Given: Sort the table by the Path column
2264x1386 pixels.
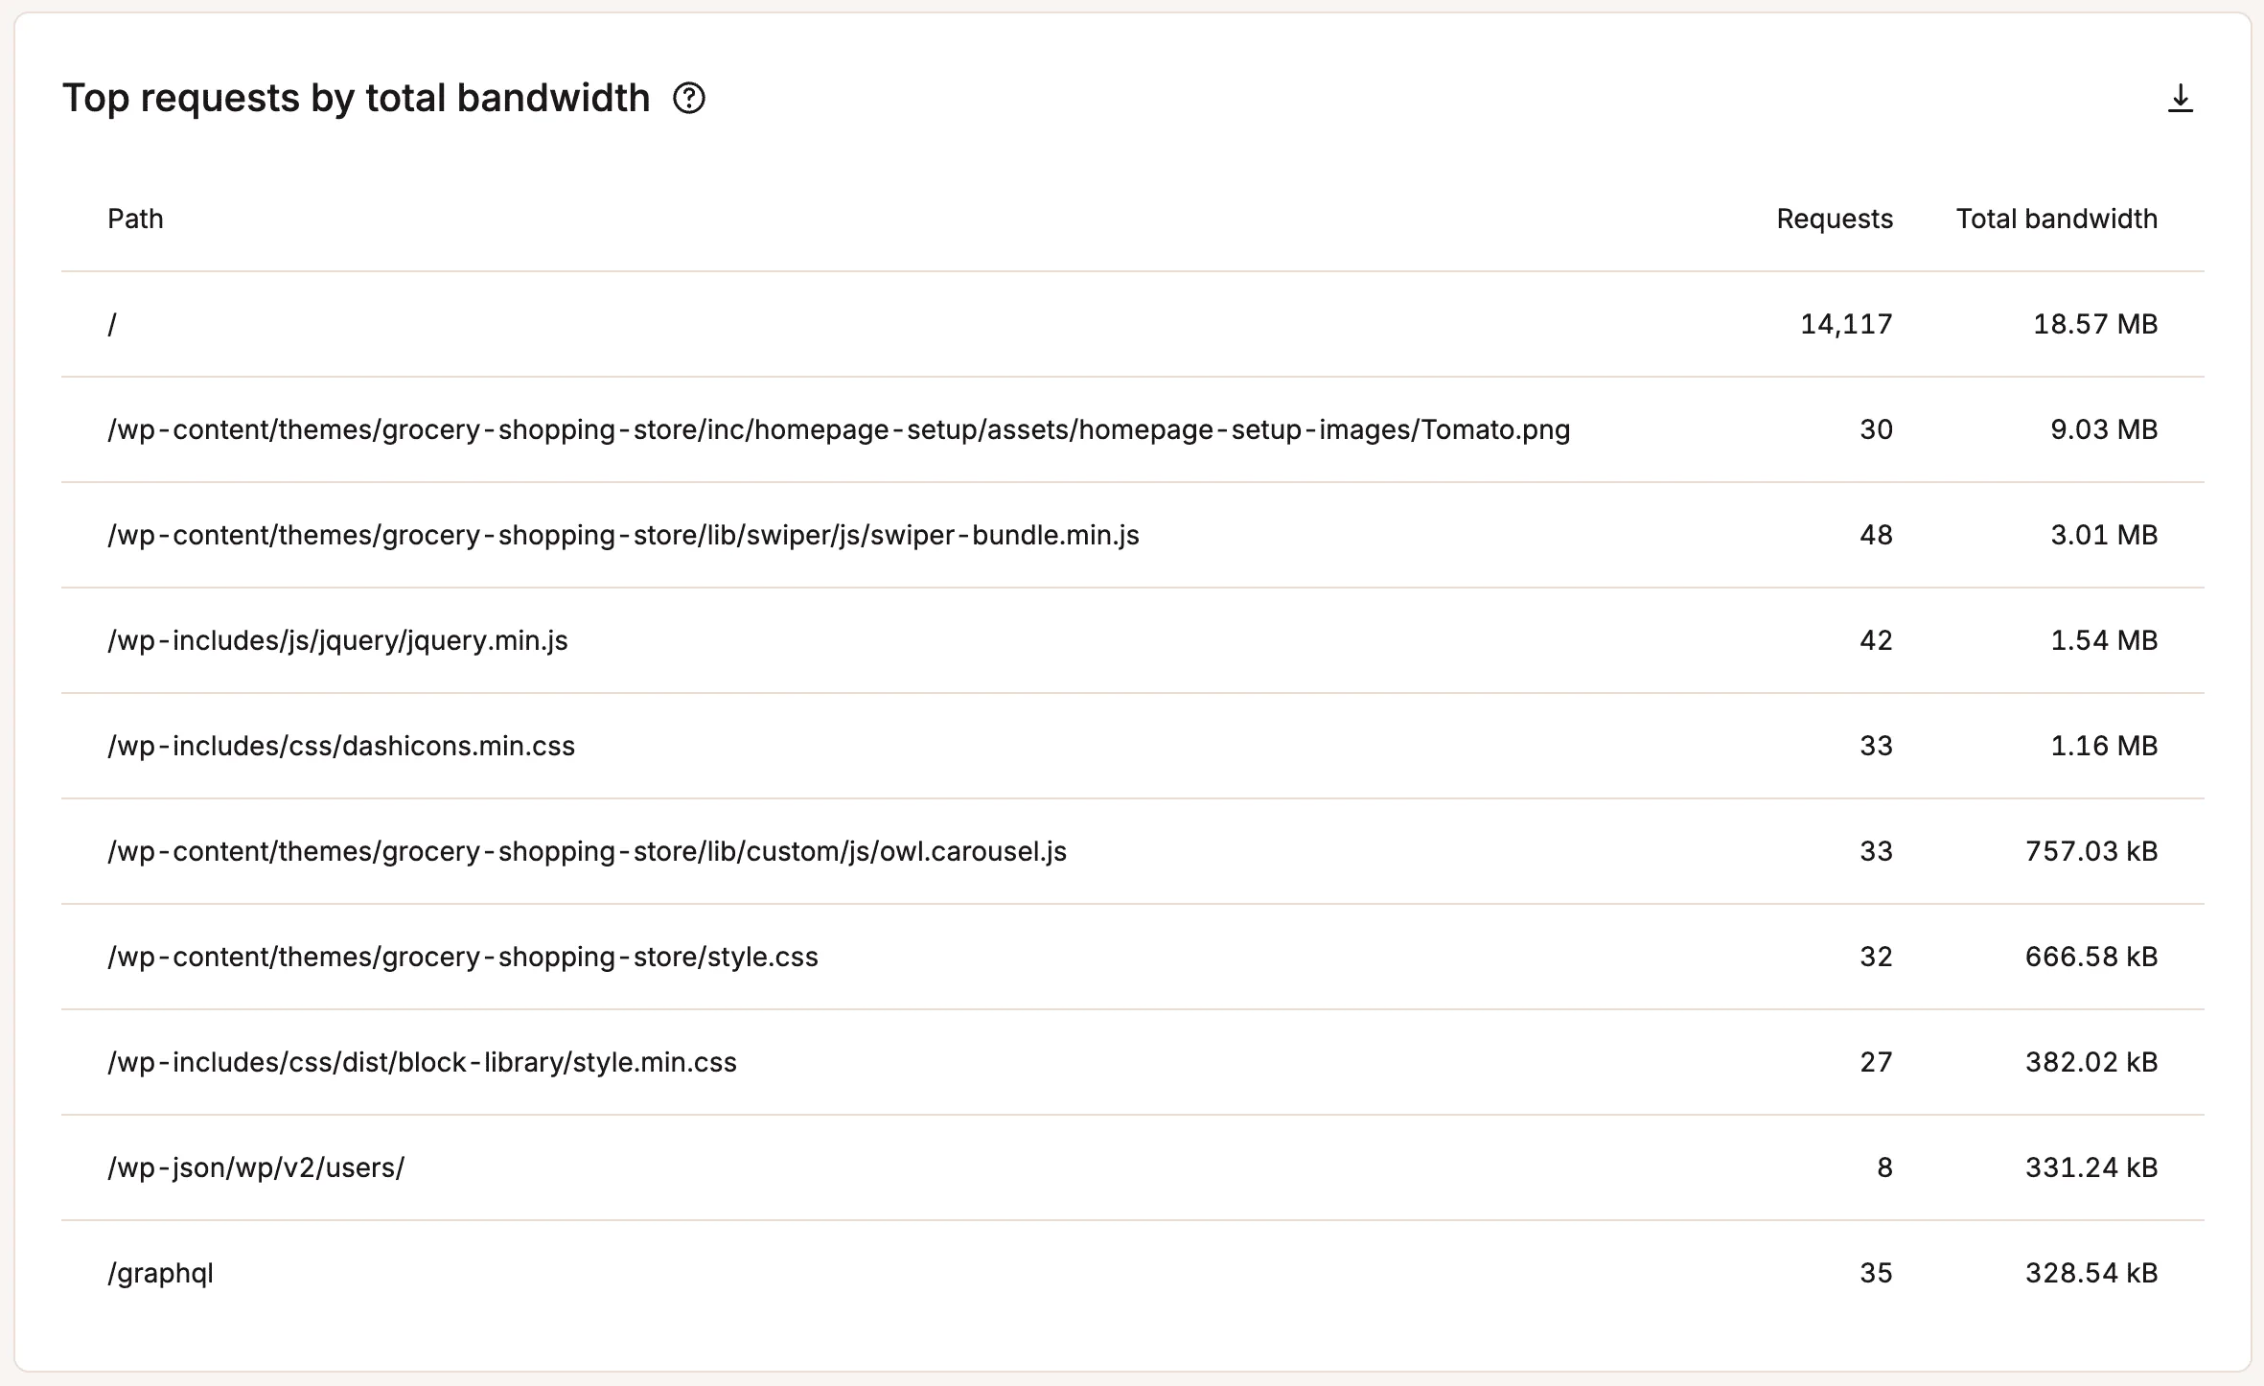Looking at the screenshot, I should click(134, 219).
